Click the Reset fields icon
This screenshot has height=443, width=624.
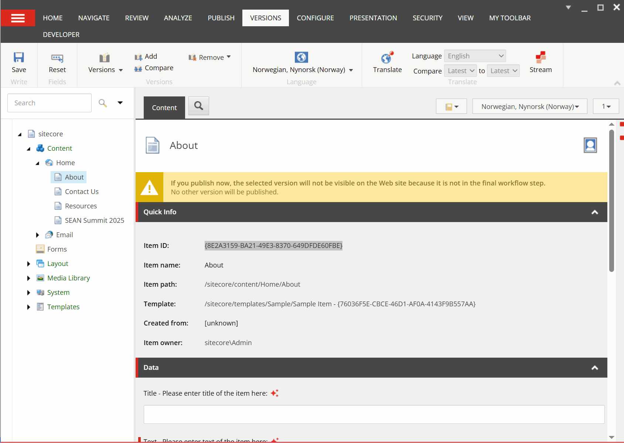click(x=57, y=58)
